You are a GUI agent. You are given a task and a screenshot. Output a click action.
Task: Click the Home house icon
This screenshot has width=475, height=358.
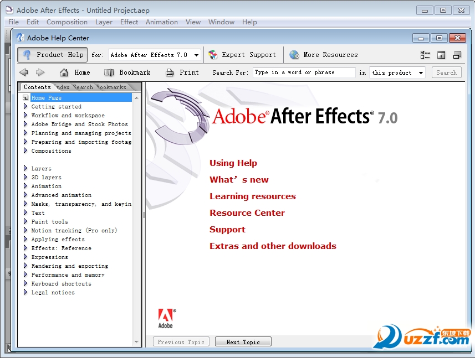click(x=64, y=72)
